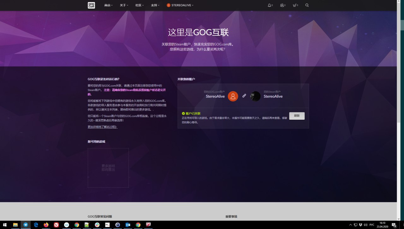Screen dimensions: 404x229
Task: Open the 商店 store menu
Action: tap(109, 5)
